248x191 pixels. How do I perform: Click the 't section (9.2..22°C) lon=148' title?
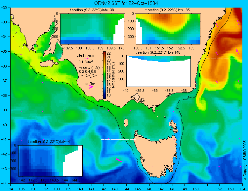[x=158, y=52]
